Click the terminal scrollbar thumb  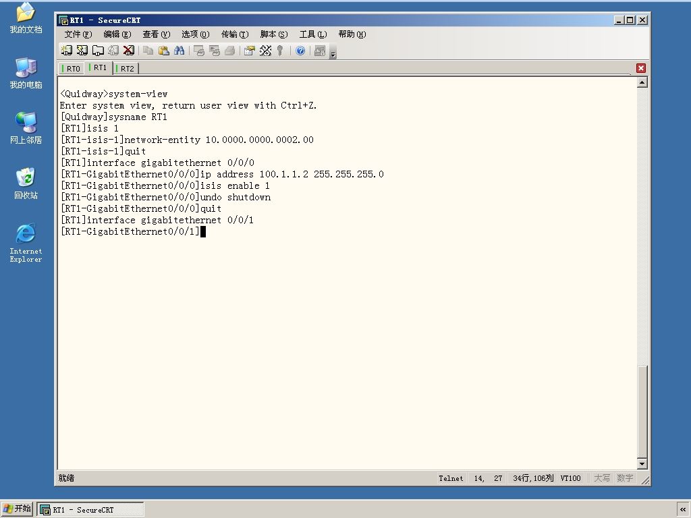pos(642,412)
